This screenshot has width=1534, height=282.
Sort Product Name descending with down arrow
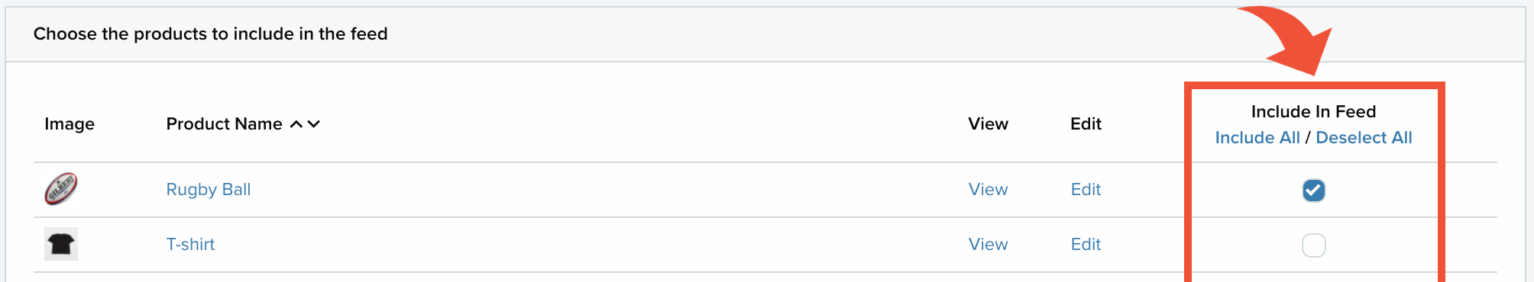[314, 124]
